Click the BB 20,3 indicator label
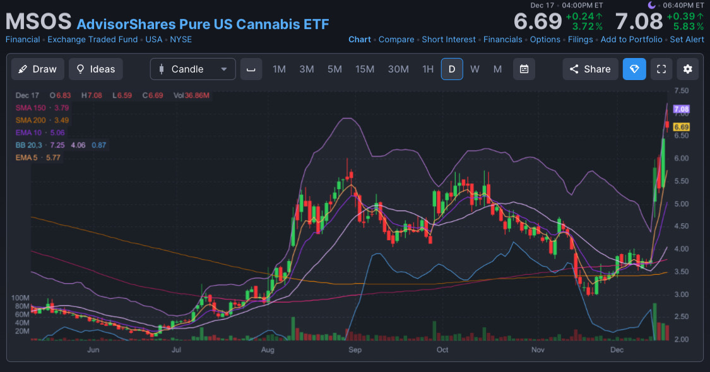710x372 pixels. (x=28, y=145)
